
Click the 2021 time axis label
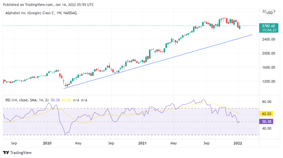[x=142, y=143]
